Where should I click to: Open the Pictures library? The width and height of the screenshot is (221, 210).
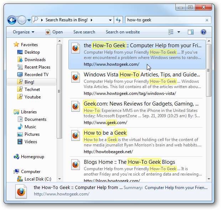32,134
